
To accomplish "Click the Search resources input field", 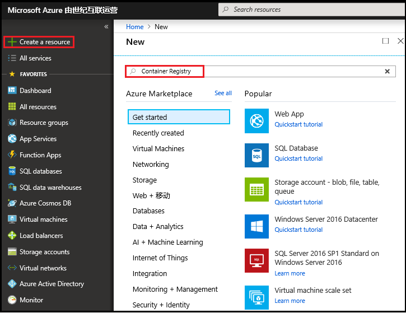I will point(312,10).
